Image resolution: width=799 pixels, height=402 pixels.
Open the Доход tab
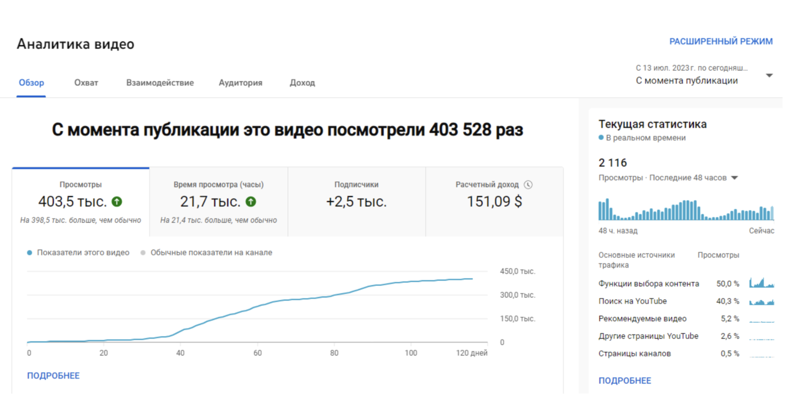point(302,83)
